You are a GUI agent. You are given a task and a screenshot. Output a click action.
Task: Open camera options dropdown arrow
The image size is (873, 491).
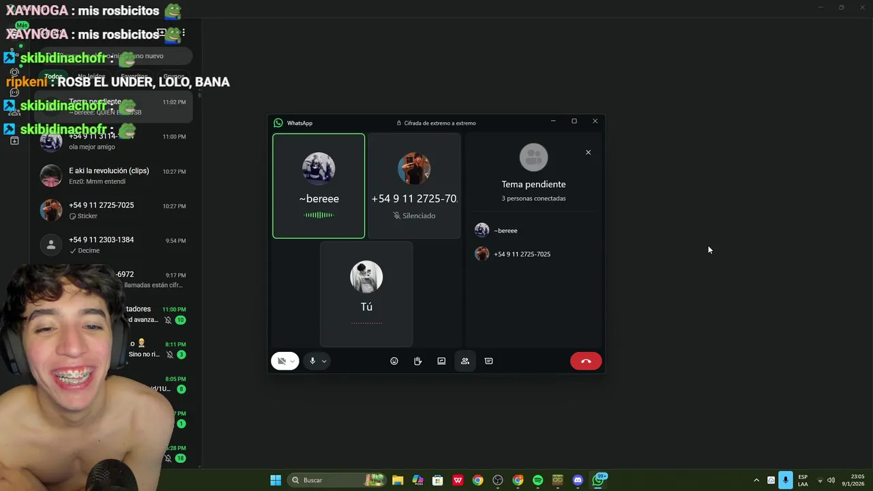(x=293, y=361)
